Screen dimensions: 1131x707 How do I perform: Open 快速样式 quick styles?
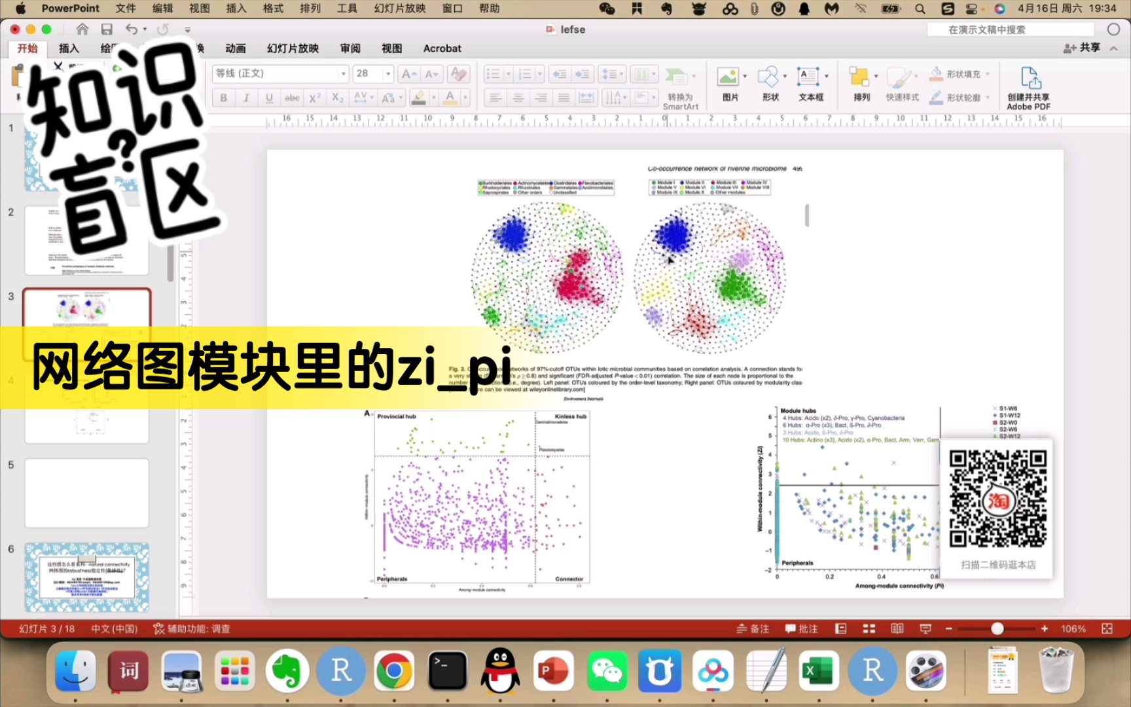pos(902,85)
